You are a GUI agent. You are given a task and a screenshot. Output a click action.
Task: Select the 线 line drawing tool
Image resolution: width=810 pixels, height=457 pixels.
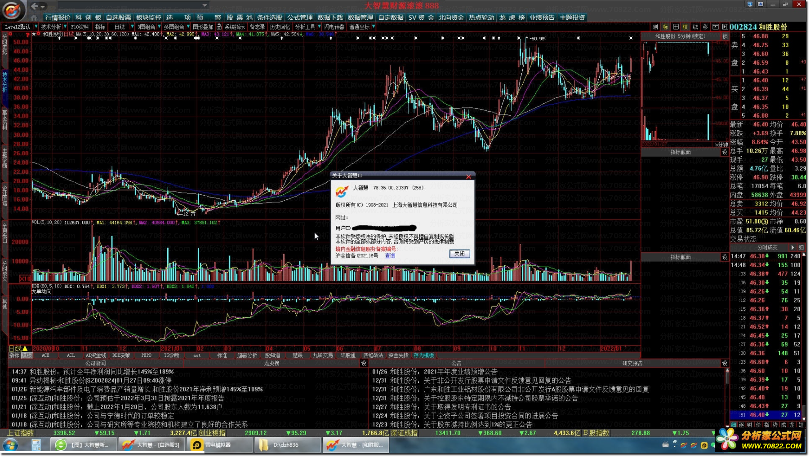click(695, 27)
